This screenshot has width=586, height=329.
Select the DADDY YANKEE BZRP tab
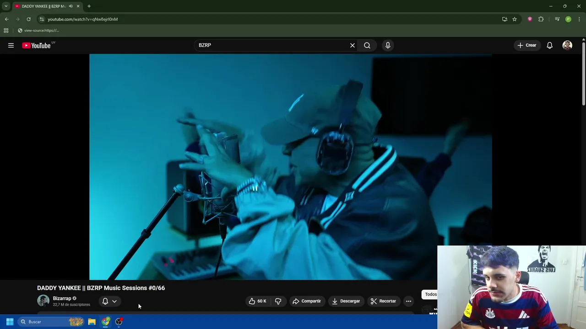(x=43, y=6)
